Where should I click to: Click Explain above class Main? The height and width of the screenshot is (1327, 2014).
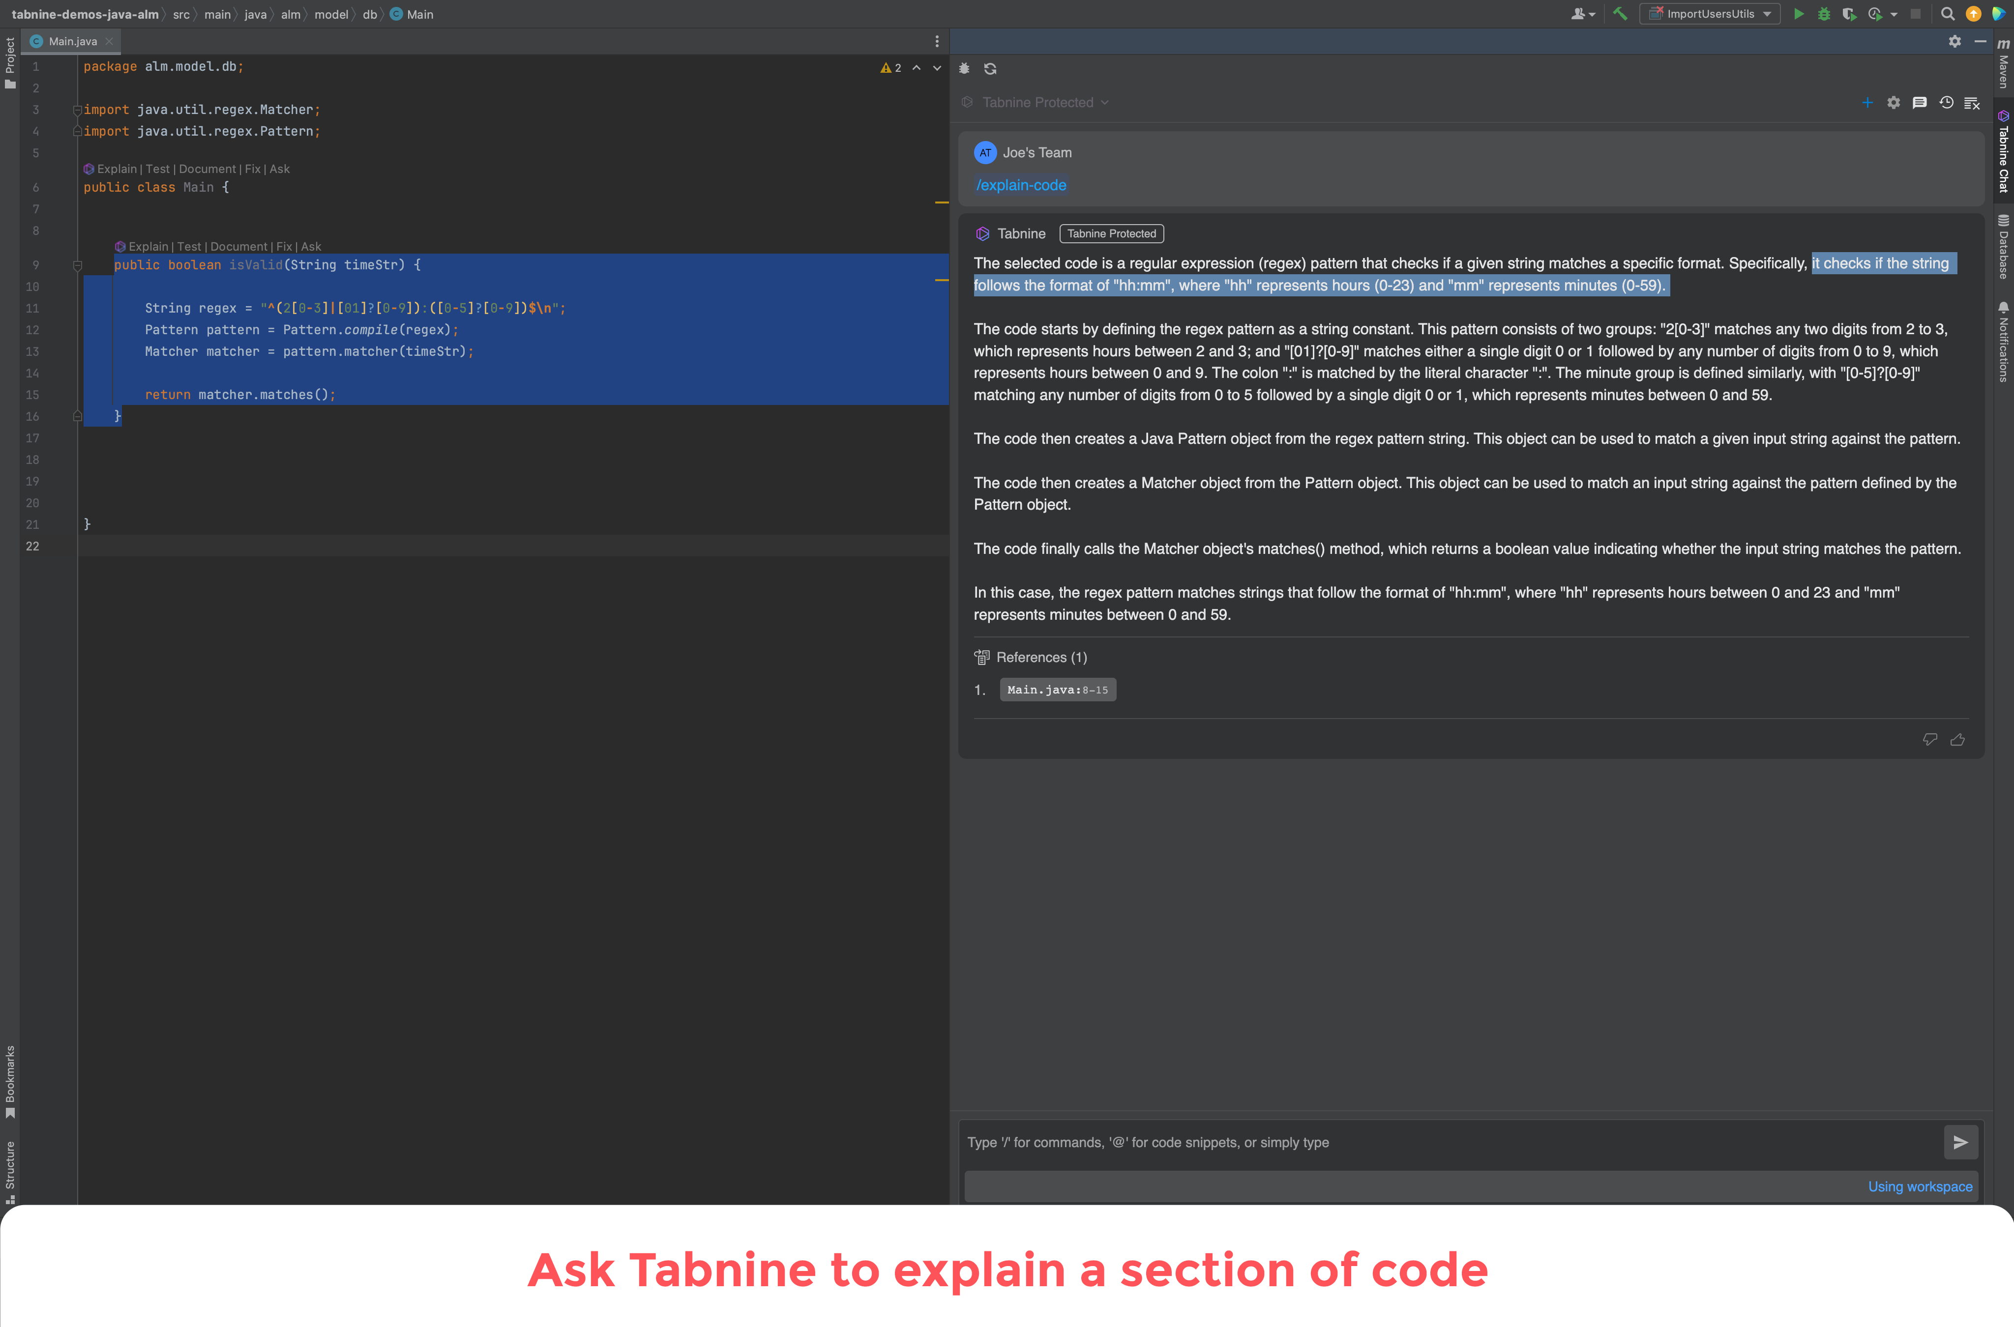(116, 169)
